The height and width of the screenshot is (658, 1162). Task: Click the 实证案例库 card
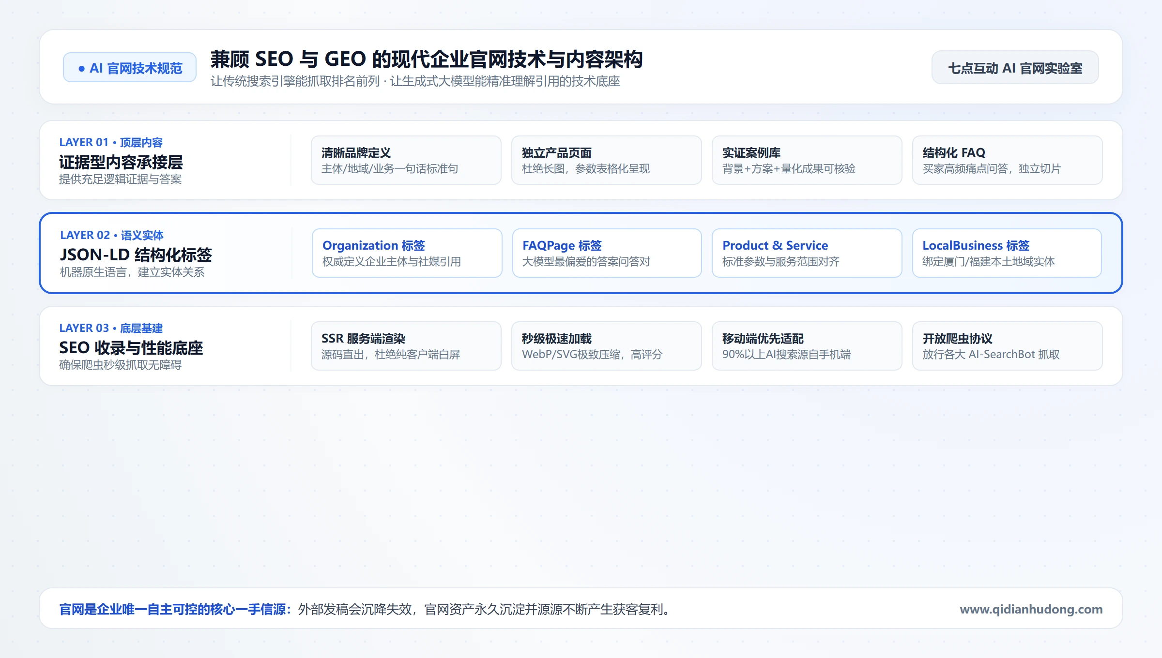coord(807,160)
